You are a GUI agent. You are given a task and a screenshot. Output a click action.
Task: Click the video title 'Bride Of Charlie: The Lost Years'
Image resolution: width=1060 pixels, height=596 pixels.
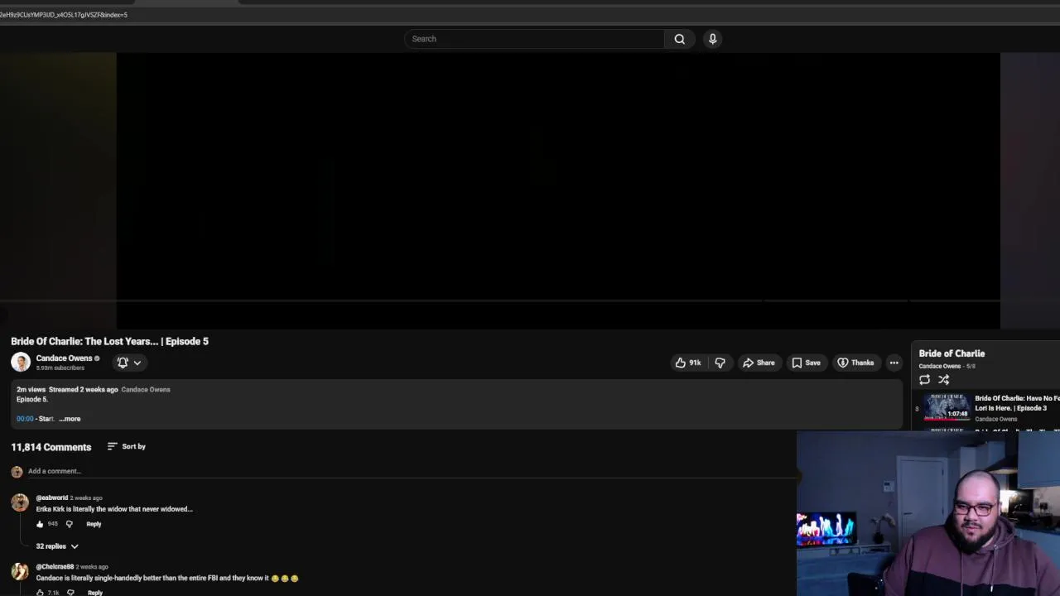109,341
